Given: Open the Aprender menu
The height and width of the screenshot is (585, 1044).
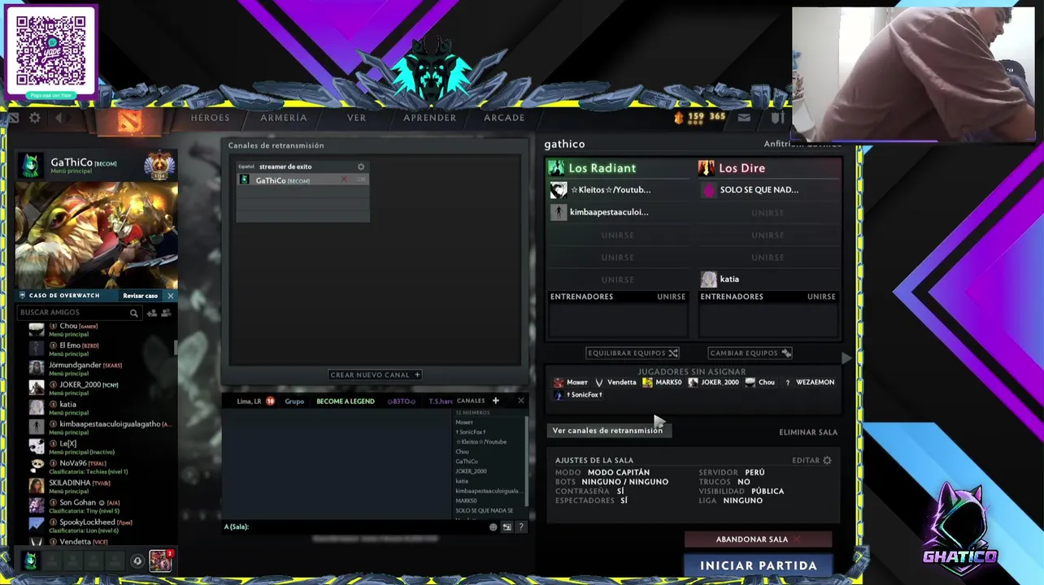Looking at the screenshot, I should 429,118.
